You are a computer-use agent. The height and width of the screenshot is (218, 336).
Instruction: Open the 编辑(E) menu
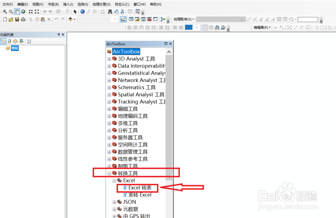(x=23, y=4)
